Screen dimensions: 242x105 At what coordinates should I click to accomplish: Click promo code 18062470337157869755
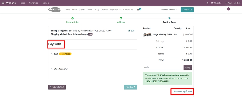pos(157,82)
